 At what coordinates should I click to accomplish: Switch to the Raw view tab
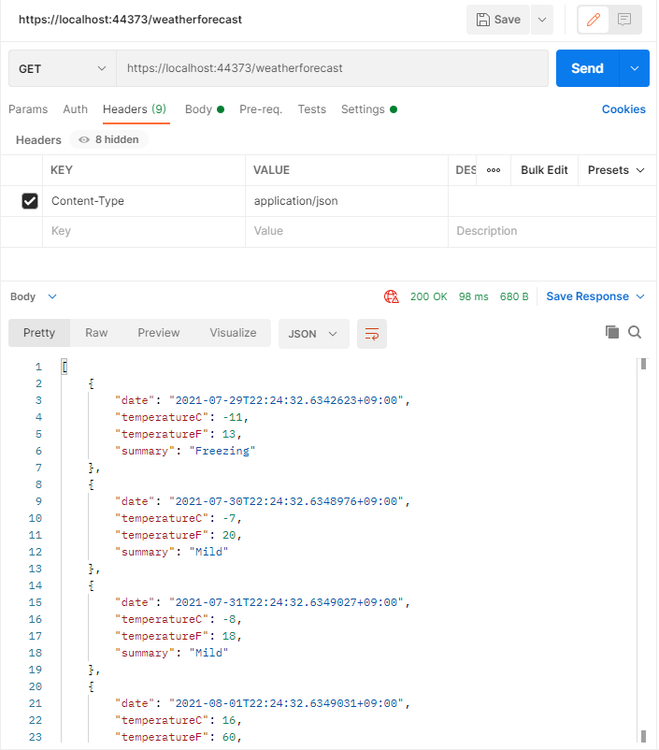pyautogui.click(x=96, y=333)
